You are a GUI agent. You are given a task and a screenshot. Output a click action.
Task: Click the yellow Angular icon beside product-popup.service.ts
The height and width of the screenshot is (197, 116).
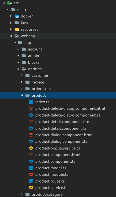click(x=31, y=148)
